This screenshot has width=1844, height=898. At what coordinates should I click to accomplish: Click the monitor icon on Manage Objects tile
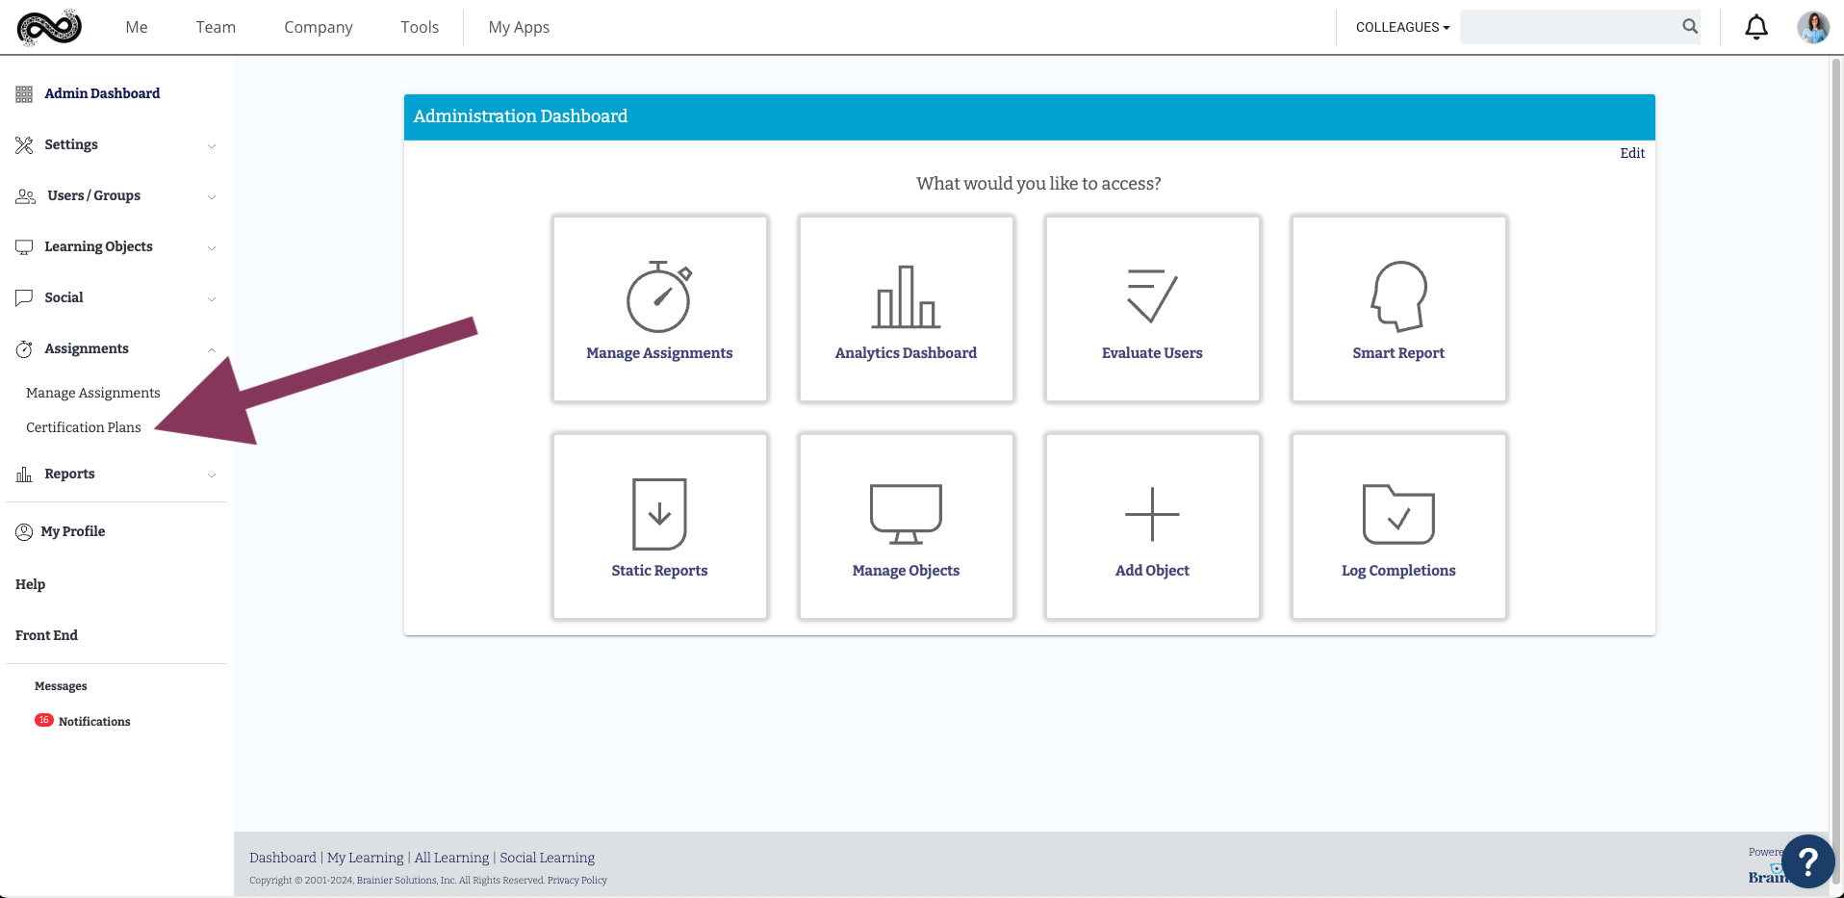(x=906, y=514)
